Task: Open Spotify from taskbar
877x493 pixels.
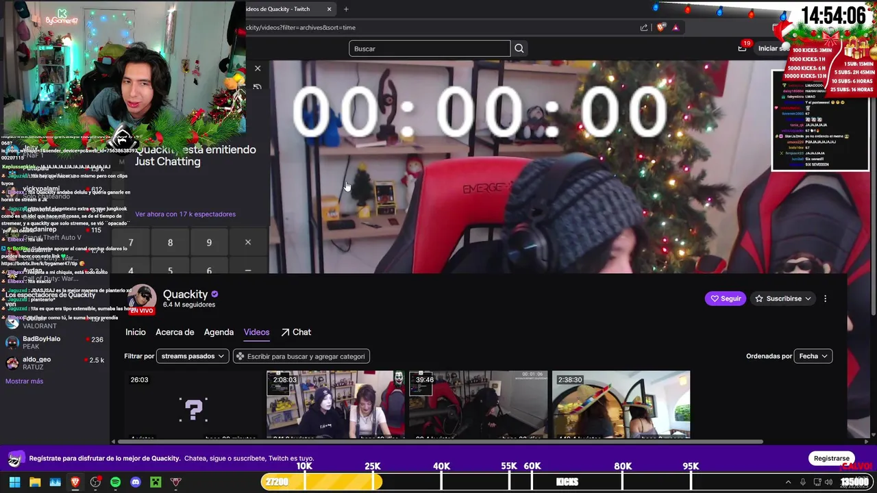Action: [115, 482]
